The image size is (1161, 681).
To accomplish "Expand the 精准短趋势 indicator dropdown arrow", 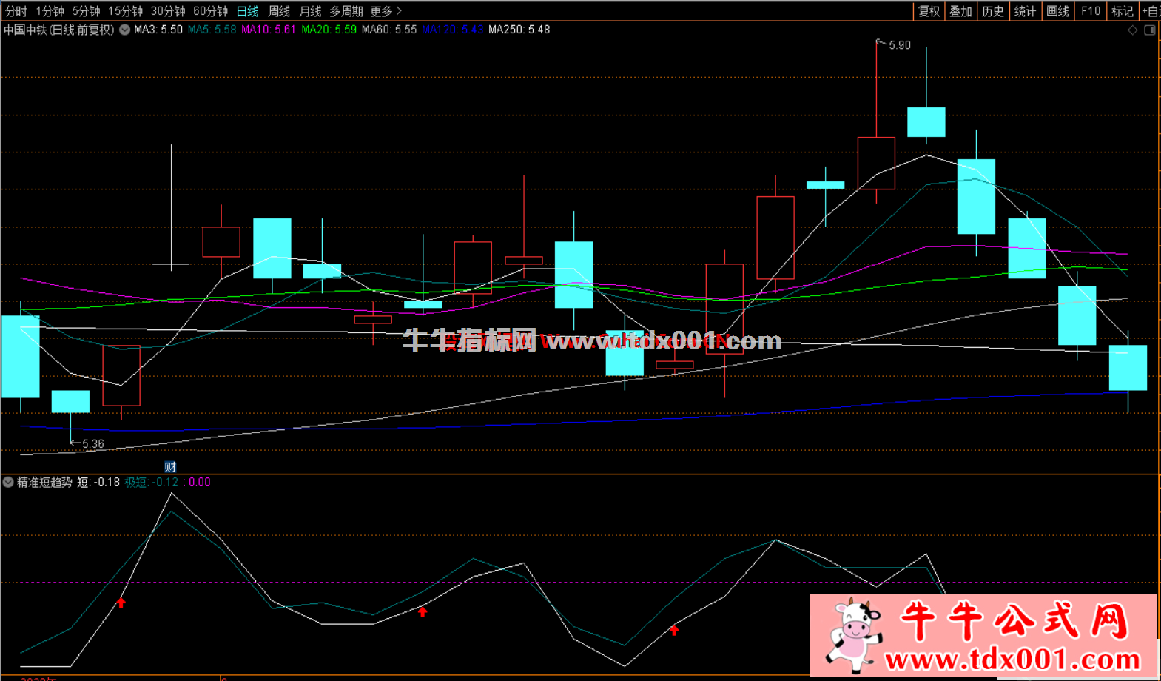I will tap(8, 482).
